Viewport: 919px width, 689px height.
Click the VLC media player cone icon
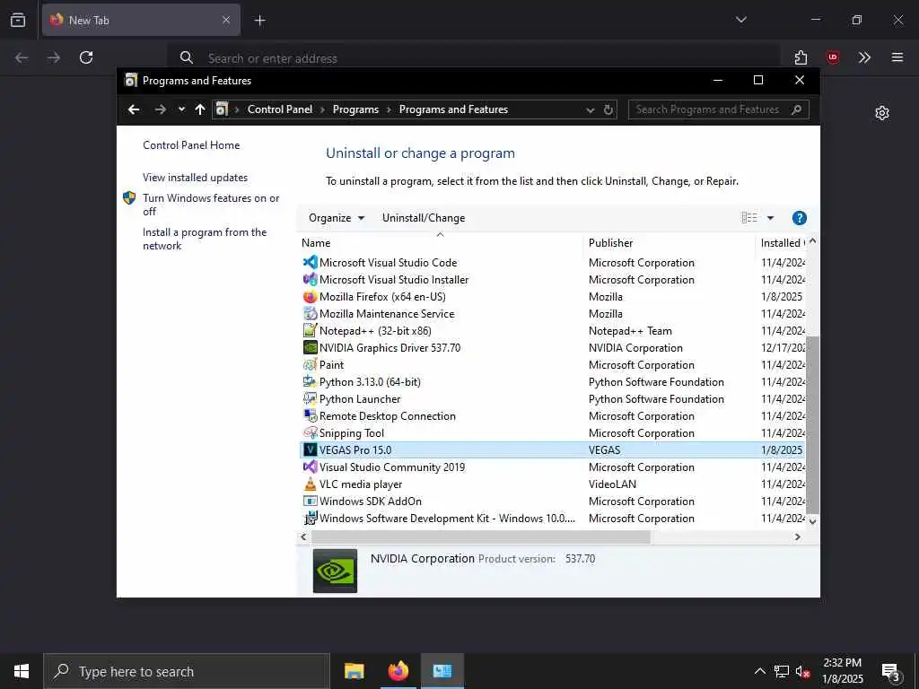click(310, 484)
